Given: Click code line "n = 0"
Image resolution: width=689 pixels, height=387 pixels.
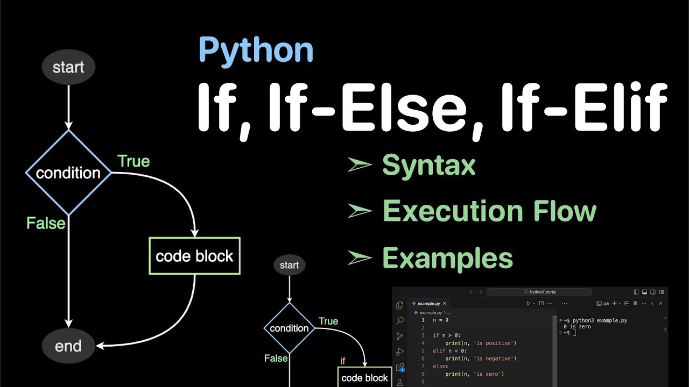Looking at the screenshot, I should (x=440, y=320).
